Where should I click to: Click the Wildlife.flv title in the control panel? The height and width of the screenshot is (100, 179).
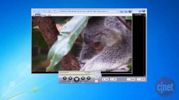(x=65, y=72)
